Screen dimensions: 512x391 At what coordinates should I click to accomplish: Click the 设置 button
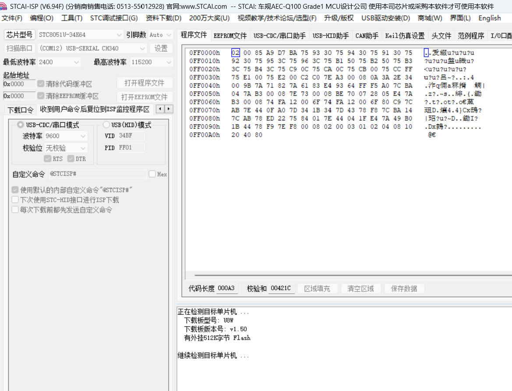pyautogui.click(x=161, y=48)
